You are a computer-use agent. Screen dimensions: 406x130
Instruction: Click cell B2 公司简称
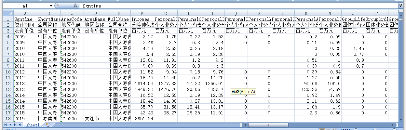(49, 25)
